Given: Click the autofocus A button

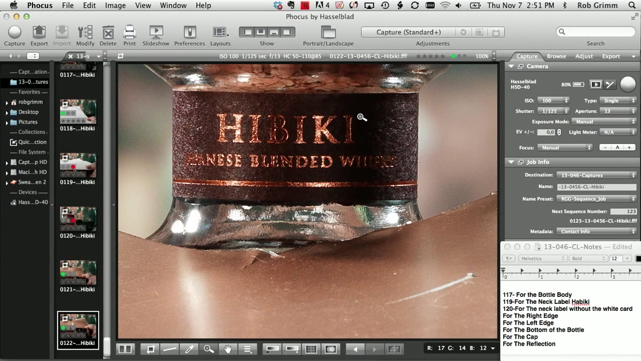Looking at the screenshot, I should click(x=617, y=147).
